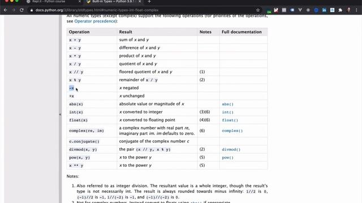Viewport: 362px width, 203px height.
Task: Open a new browser tab
Action: click(x=149, y=2)
